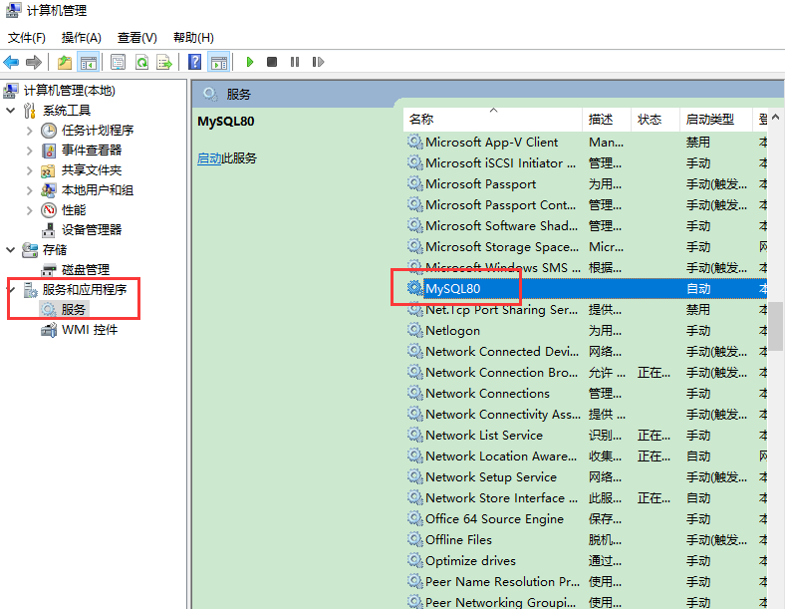Select Microsoft Software Shad... service
The width and height of the screenshot is (785, 609).
point(586,226)
